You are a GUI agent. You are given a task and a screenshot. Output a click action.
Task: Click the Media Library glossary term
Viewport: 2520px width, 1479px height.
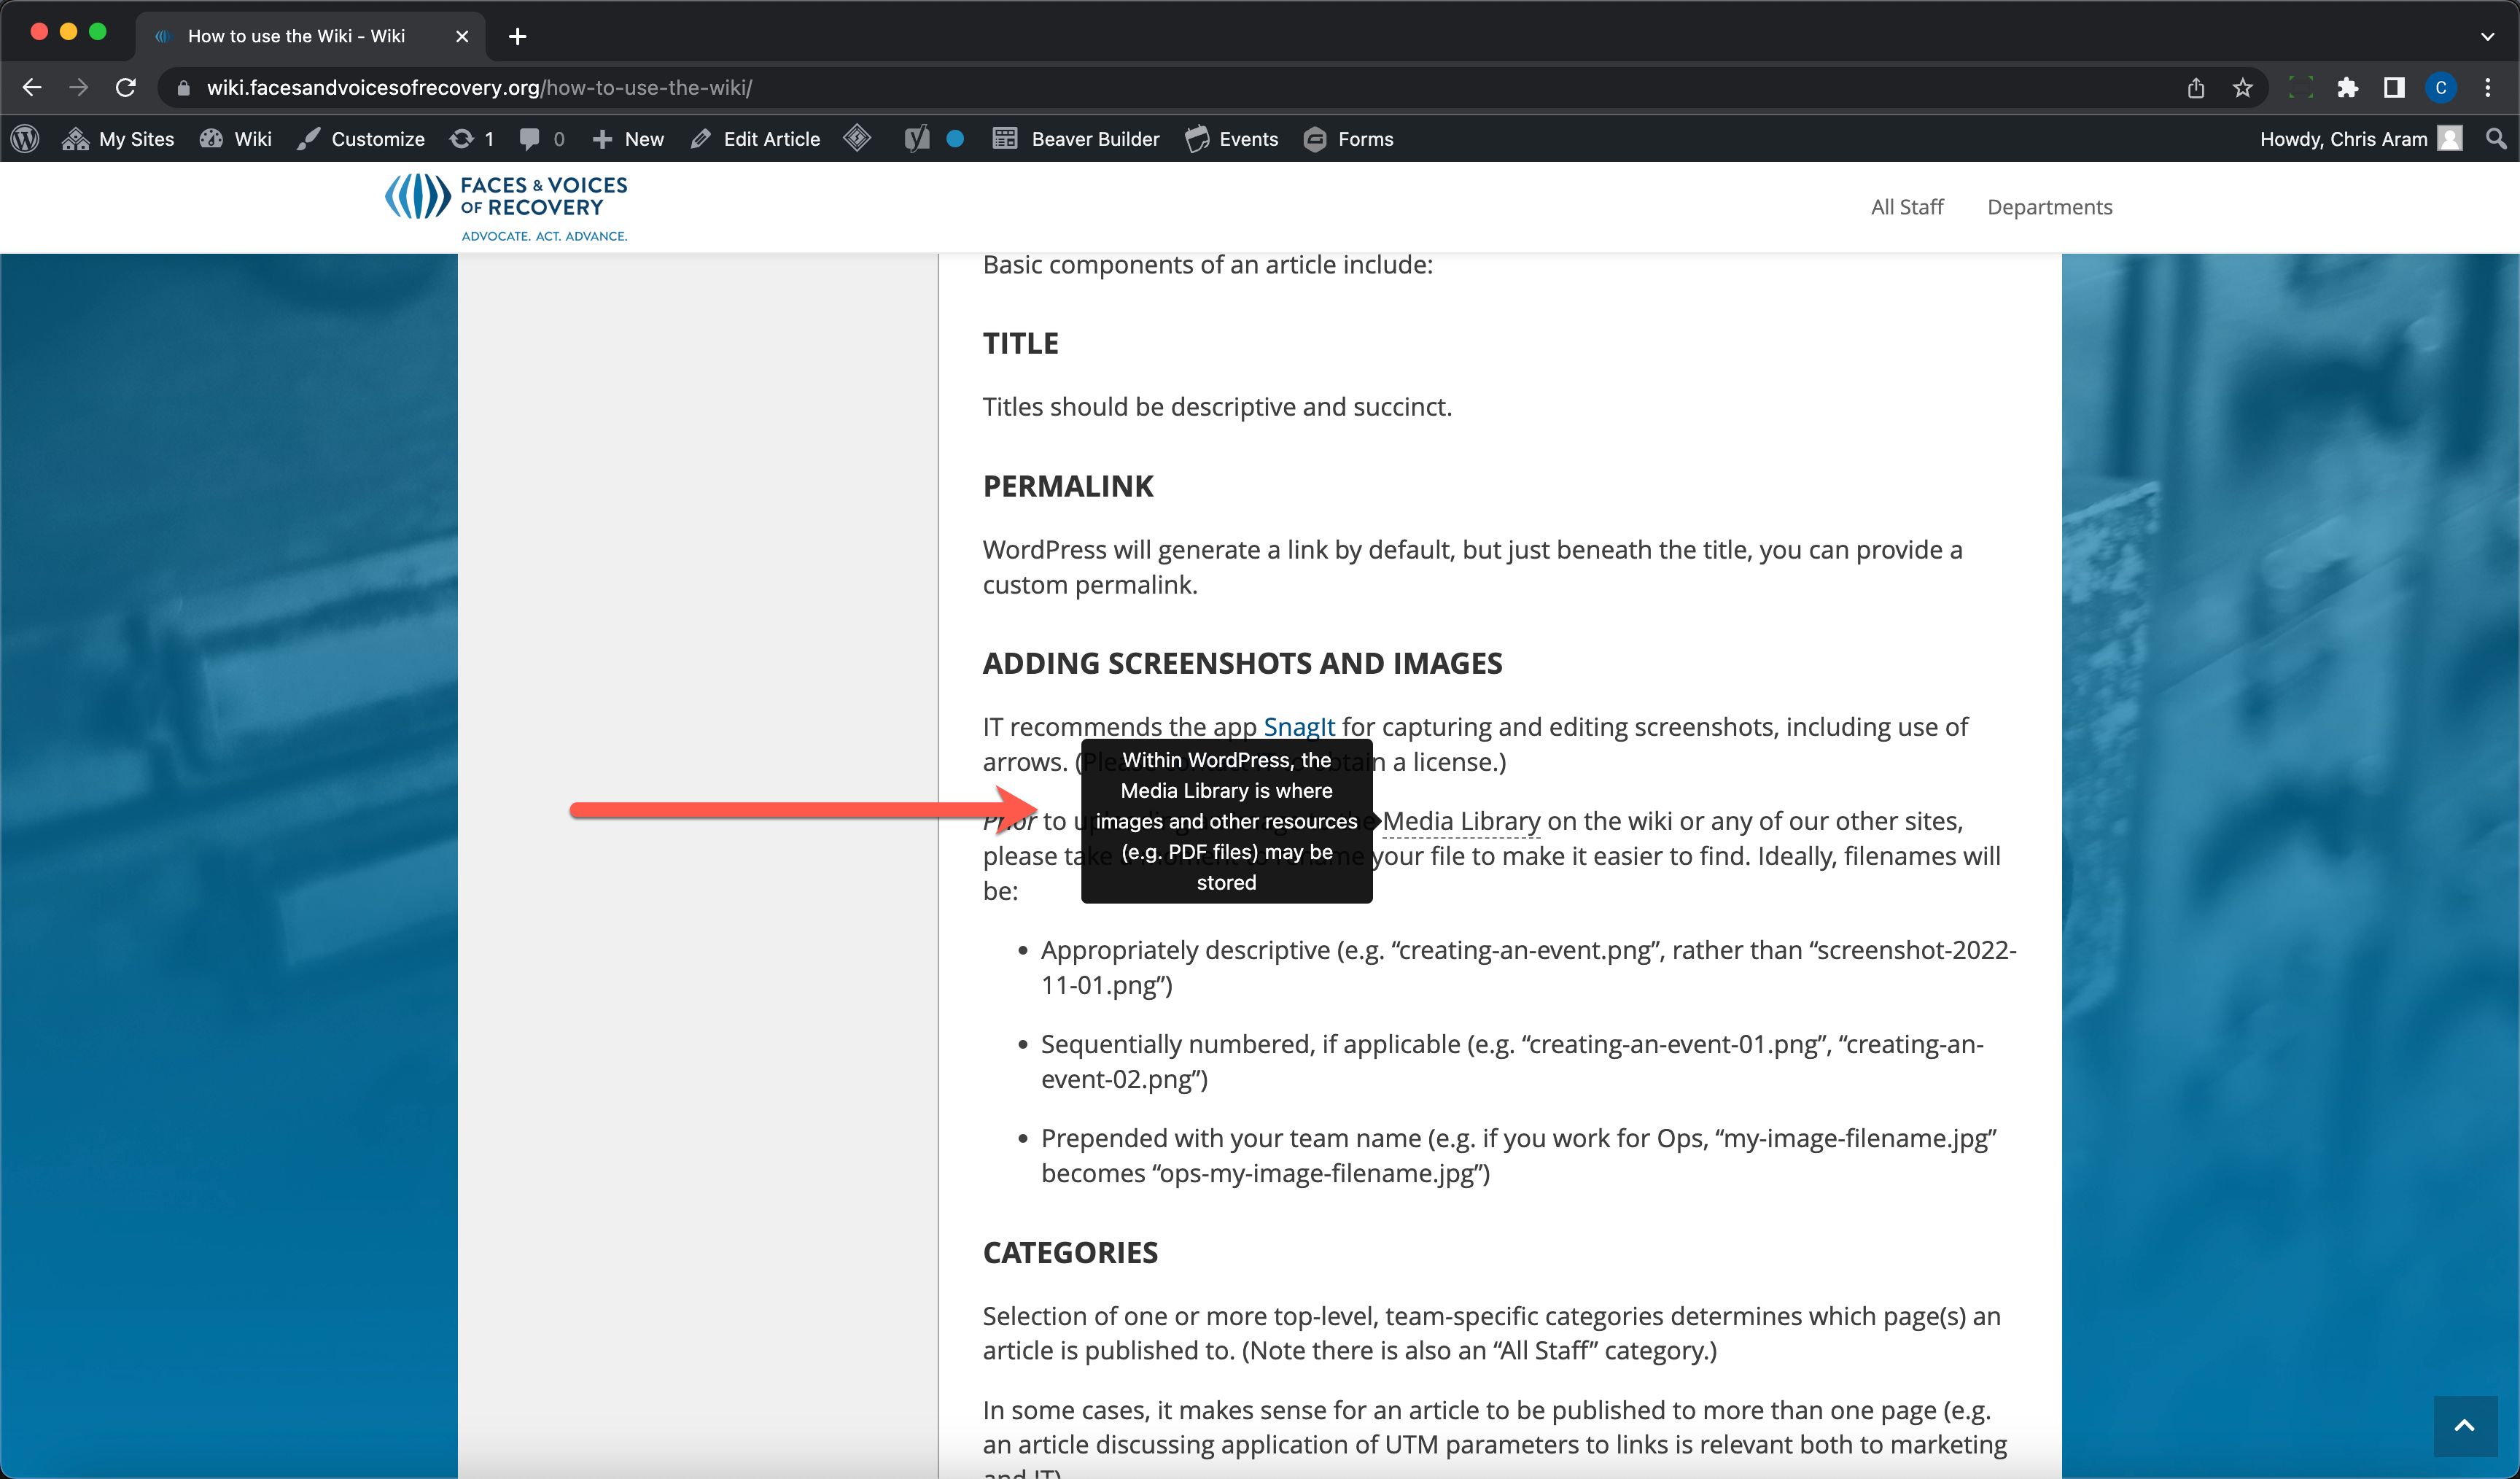[x=1461, y=821]
